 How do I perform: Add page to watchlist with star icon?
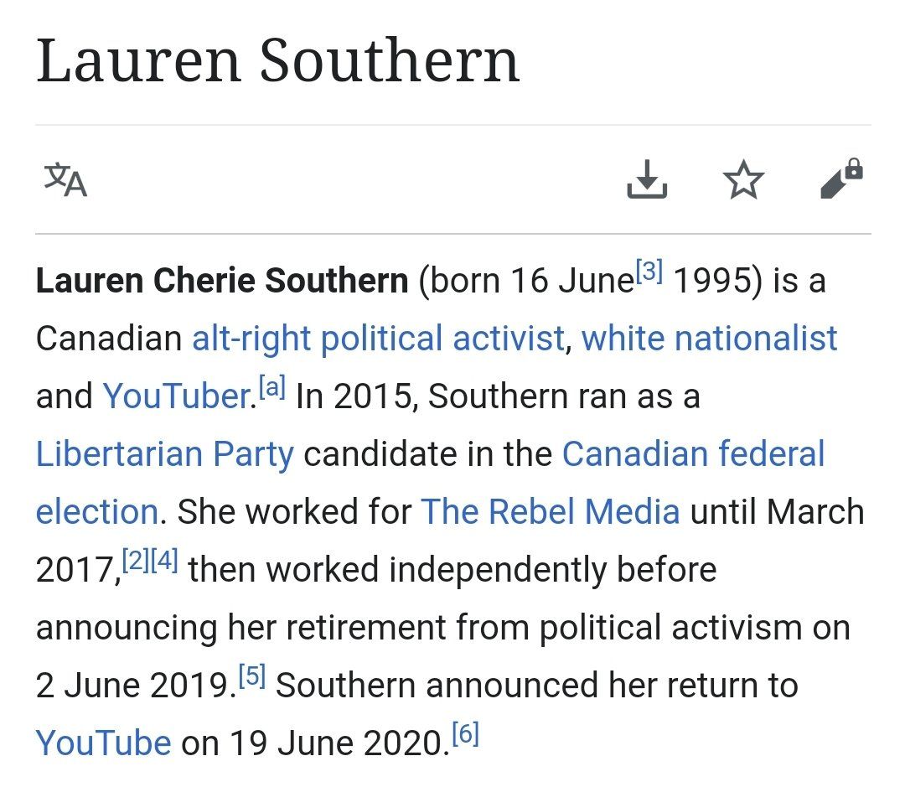coord(743,180)
